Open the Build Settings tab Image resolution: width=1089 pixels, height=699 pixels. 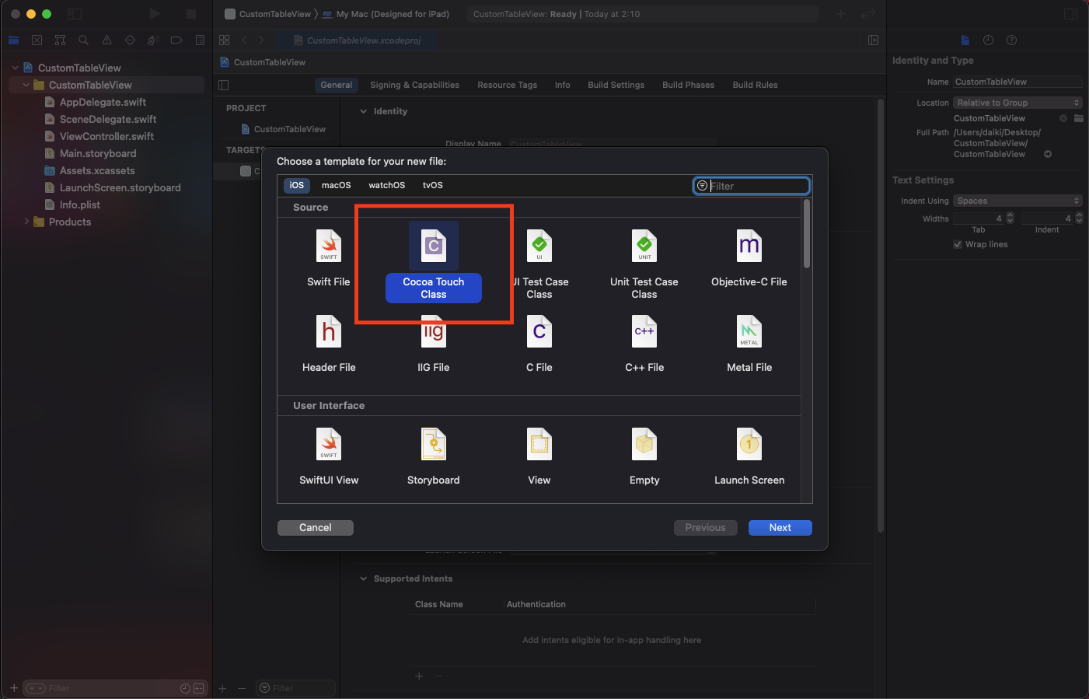pos(616,85)
